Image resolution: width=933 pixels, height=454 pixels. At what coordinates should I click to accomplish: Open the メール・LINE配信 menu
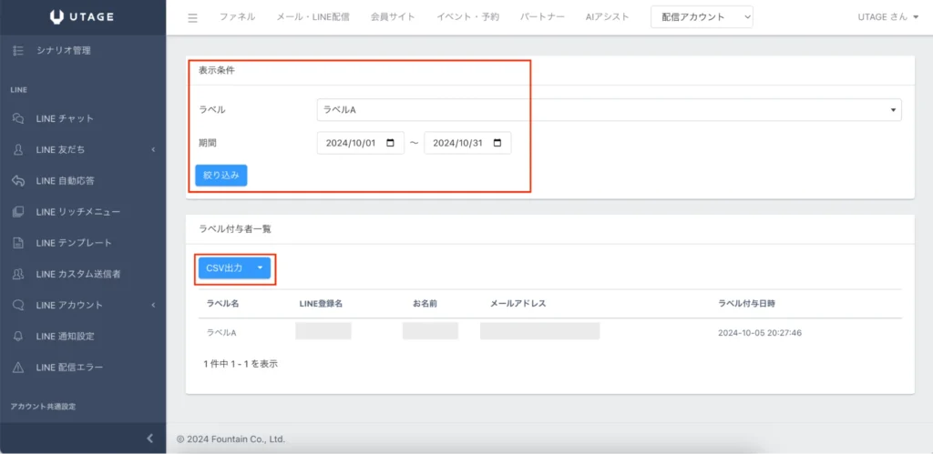[x=313, y=17]
